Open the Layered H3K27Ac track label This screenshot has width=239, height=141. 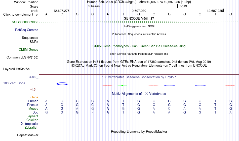point(16,69)
